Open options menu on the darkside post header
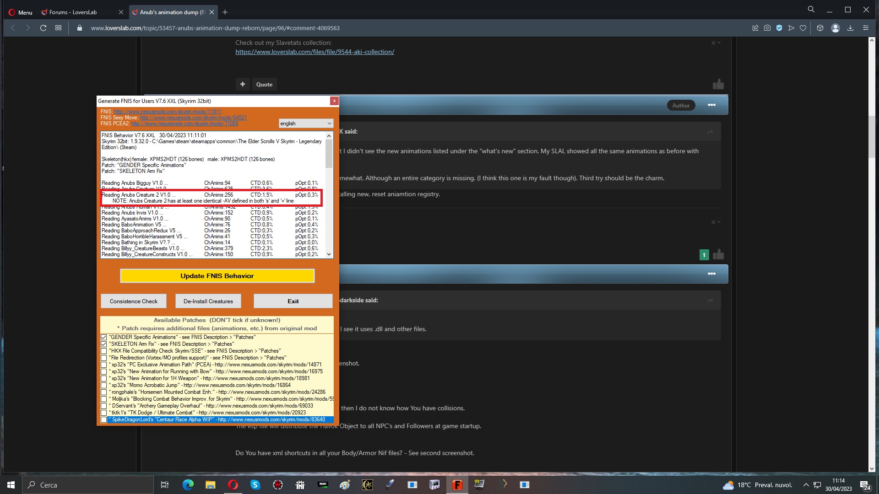 [711, 274]
